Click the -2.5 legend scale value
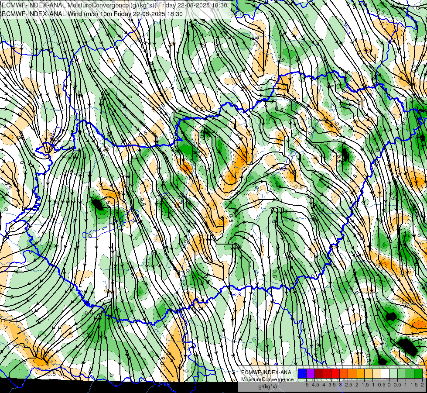 click(348, 385)
